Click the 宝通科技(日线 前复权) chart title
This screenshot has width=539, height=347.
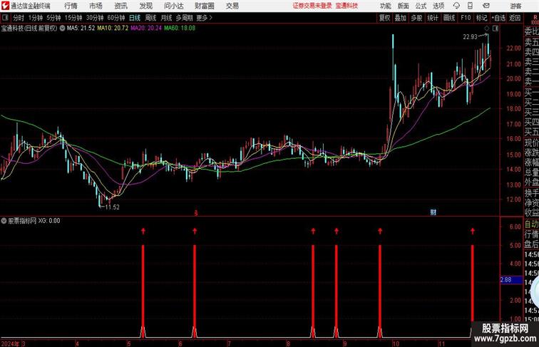[29, 29]
